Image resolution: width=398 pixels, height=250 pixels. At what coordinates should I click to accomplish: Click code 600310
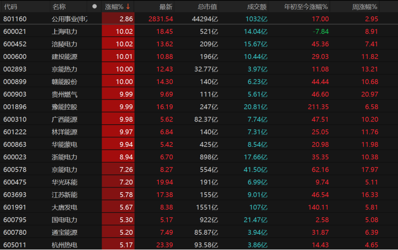[x=15, y=120]
